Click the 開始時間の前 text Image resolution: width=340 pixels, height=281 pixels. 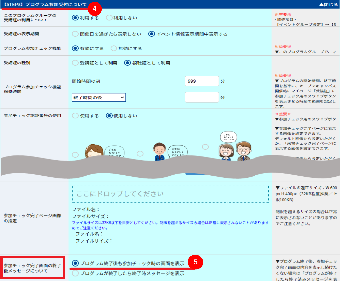(86, 81)
